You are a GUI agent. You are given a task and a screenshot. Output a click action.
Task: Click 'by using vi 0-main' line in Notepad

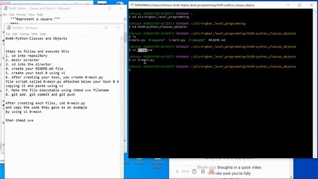pyautogui.click(x=23, y=111)
